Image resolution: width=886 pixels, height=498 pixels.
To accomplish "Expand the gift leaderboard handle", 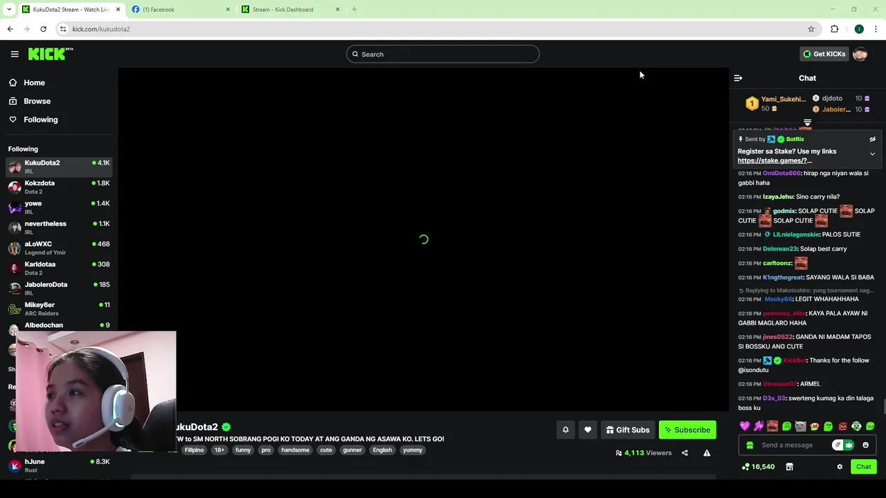I will point(807,123).
